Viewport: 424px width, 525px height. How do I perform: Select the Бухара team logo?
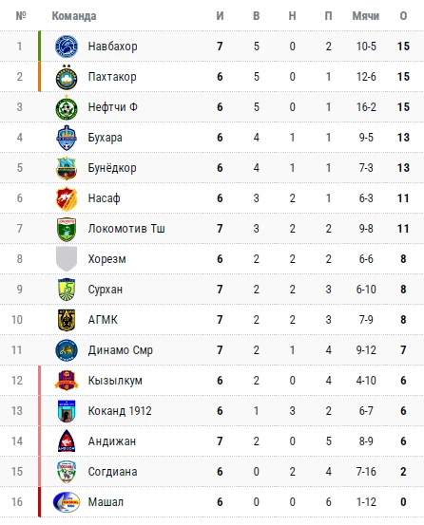click(67, 138)
